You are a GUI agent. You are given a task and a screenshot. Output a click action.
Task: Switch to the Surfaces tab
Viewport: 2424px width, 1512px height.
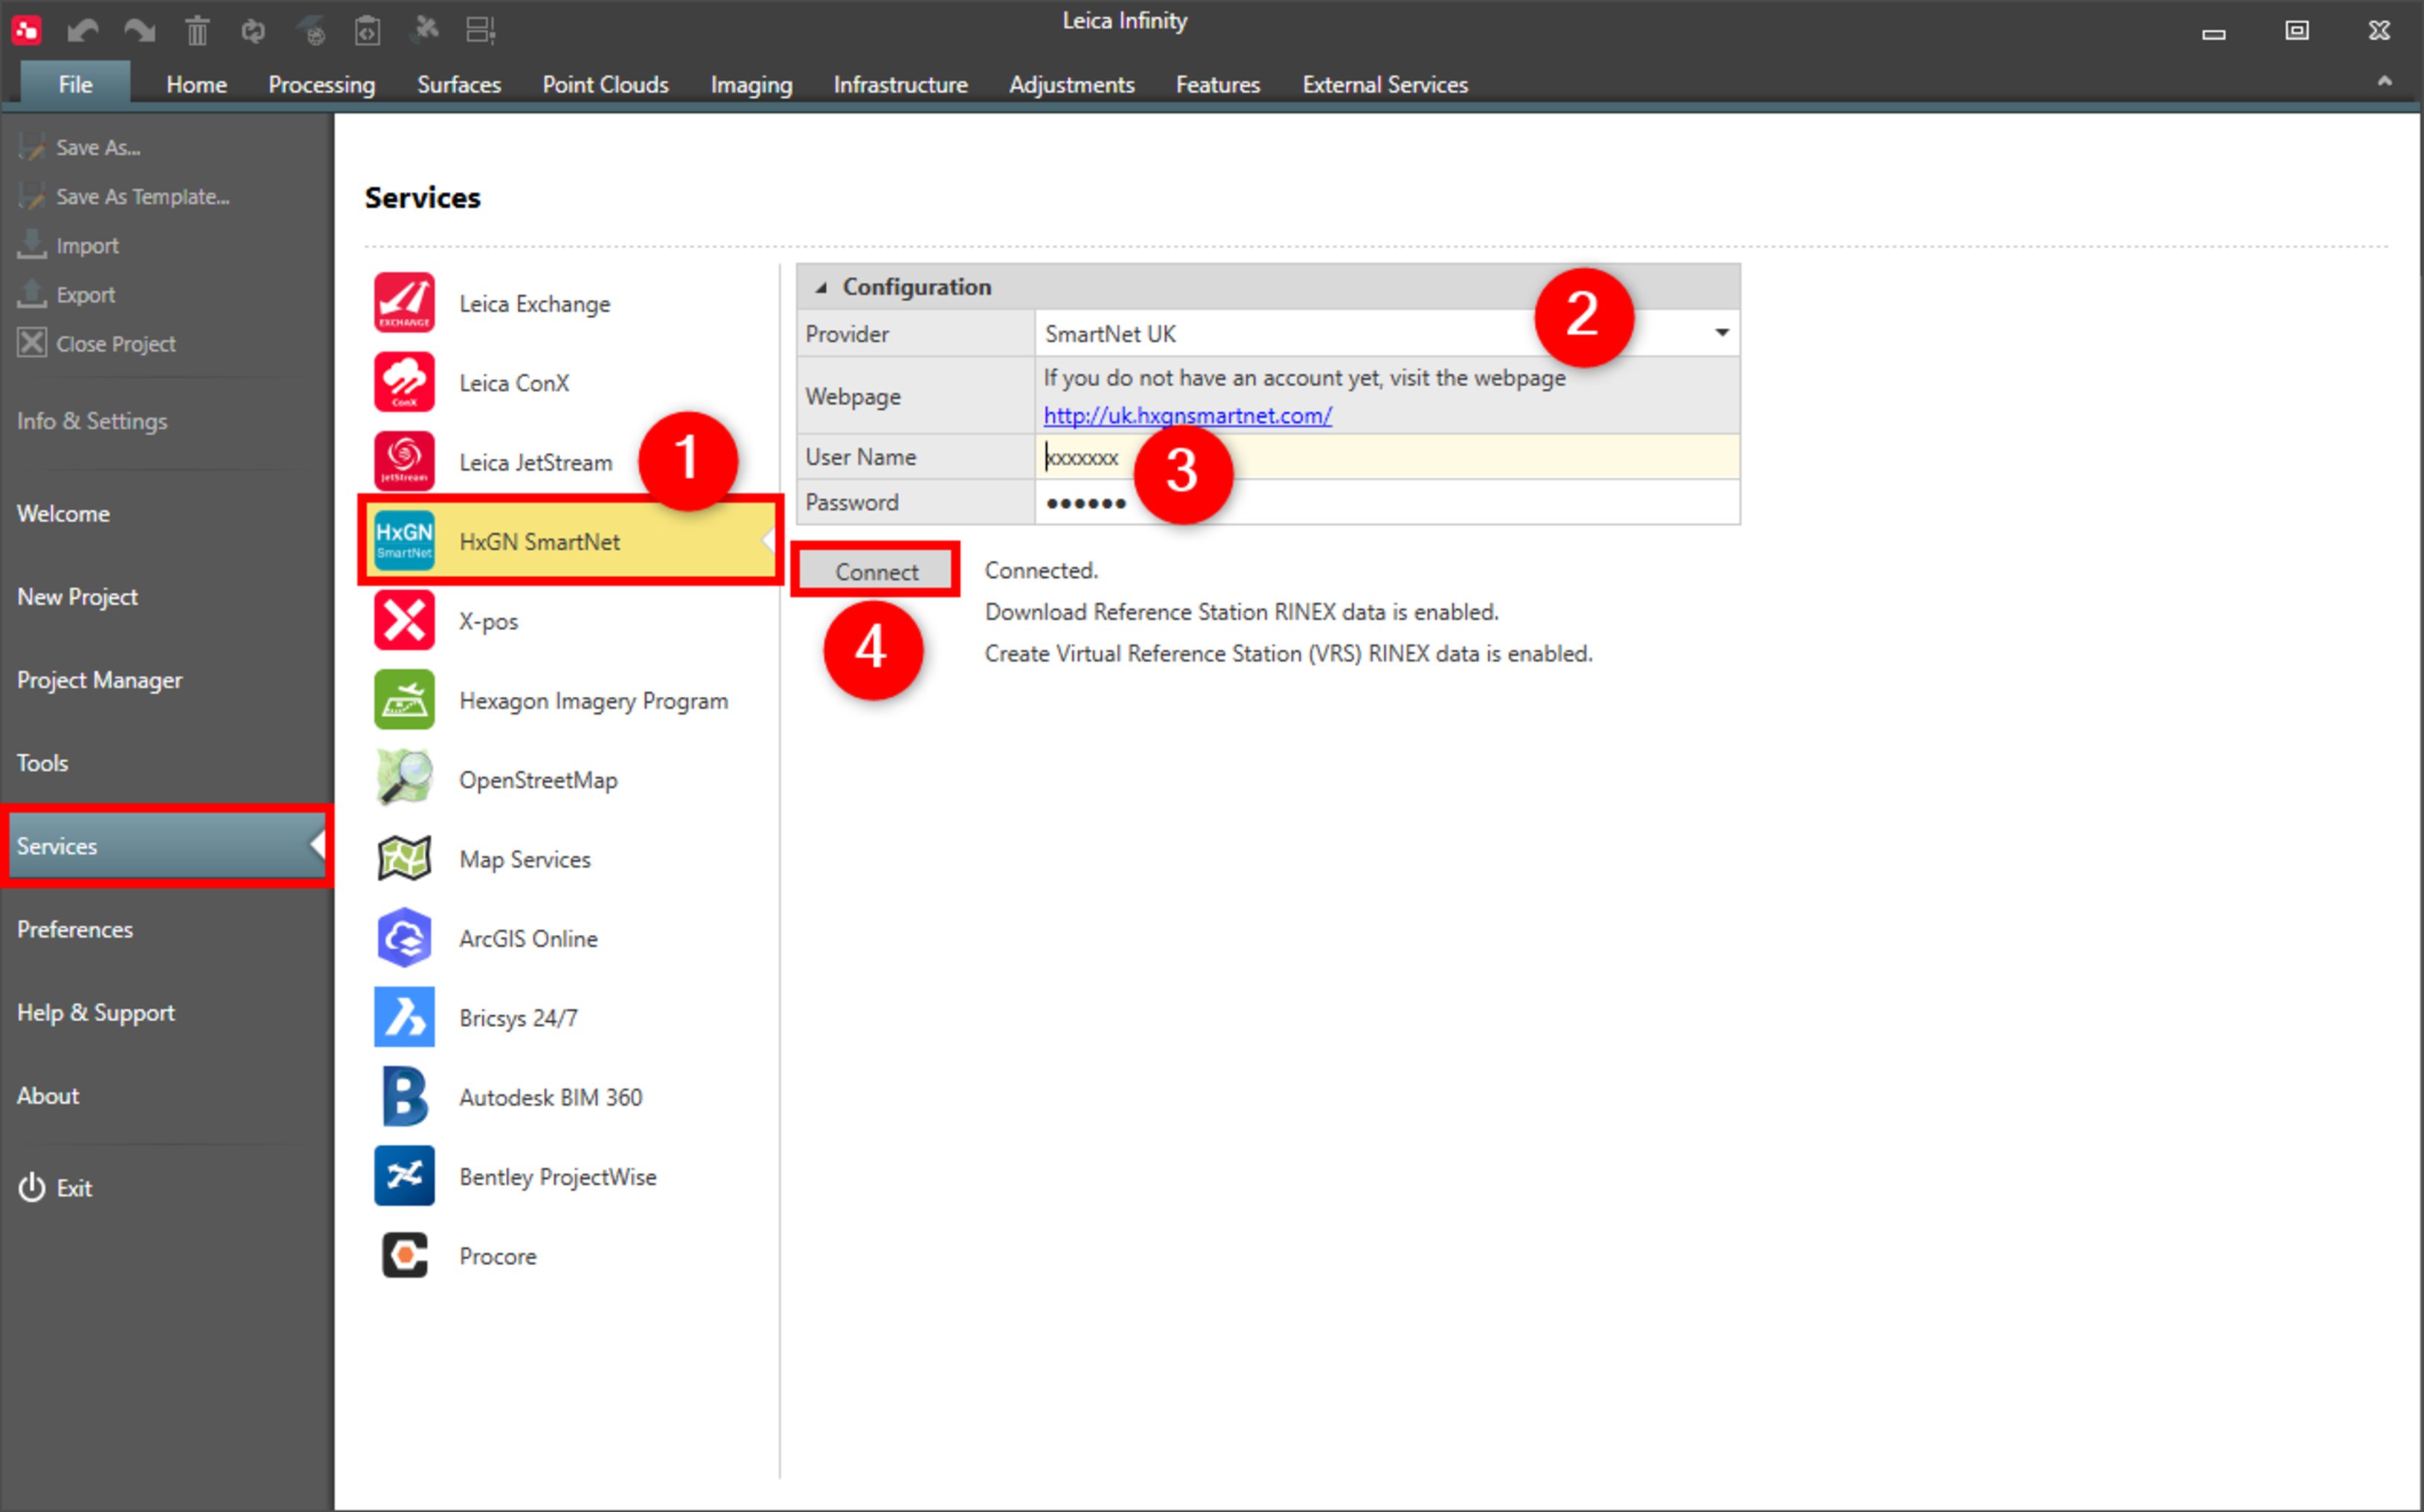(458, 85)
